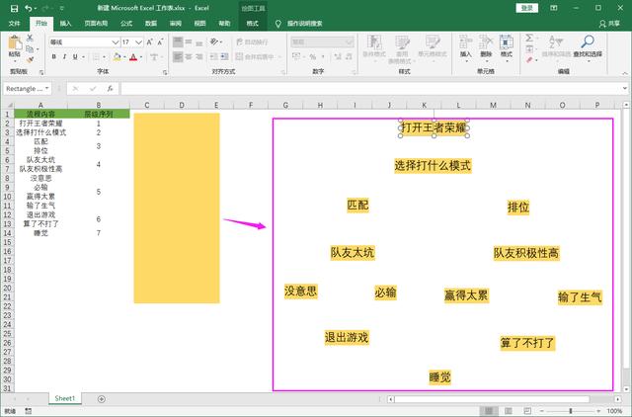The image size is (632, 417).
Task: Open the Fill Color dropdown arrow
Action: 124,57
